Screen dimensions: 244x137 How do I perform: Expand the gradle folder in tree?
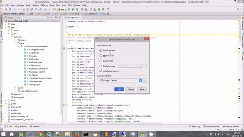(x=6, y=104)
